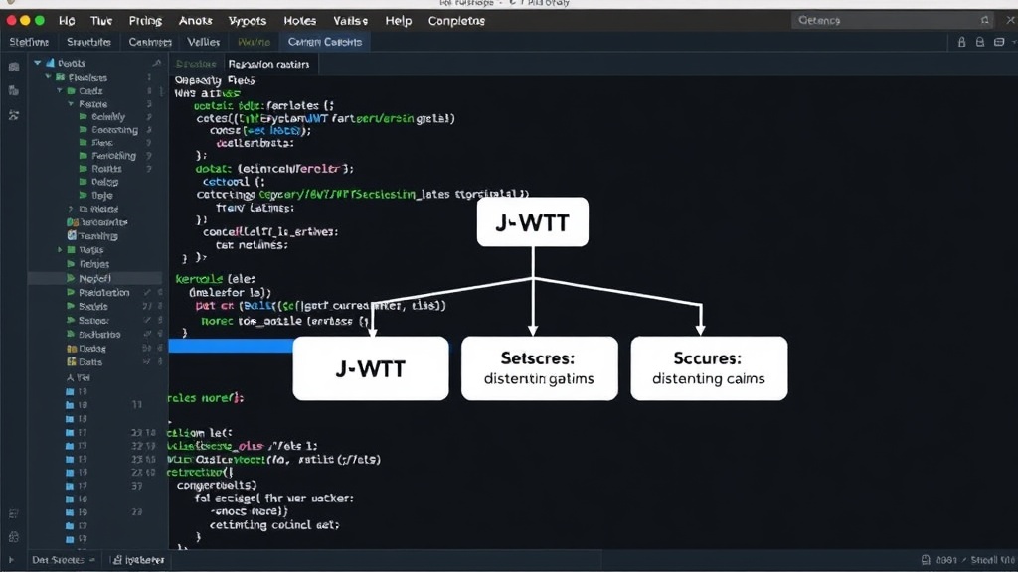
Task: Expand the Taflis folder
Action: [x=61, y=249]
